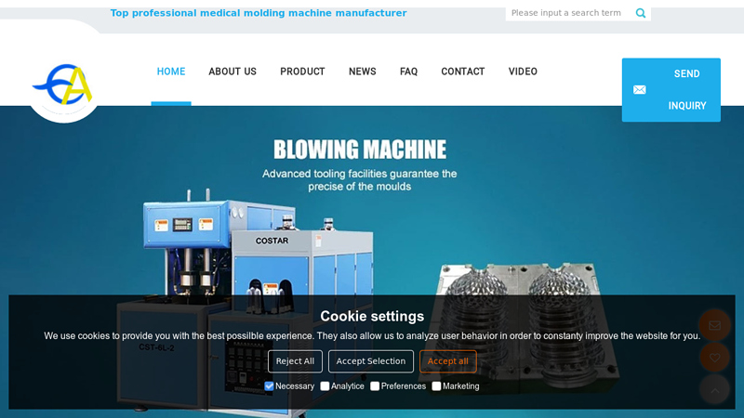
Task: Toggle the Necessary cookies checkbox
Action: tap(269, 386)
